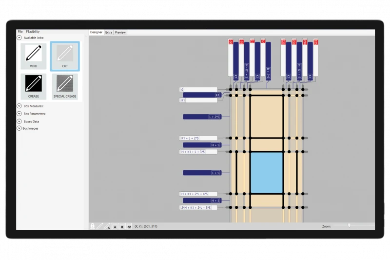This screenshot has width=390, height=260.
Task: Pick the SPECIAL CREASE job icon
Action: 65,84
